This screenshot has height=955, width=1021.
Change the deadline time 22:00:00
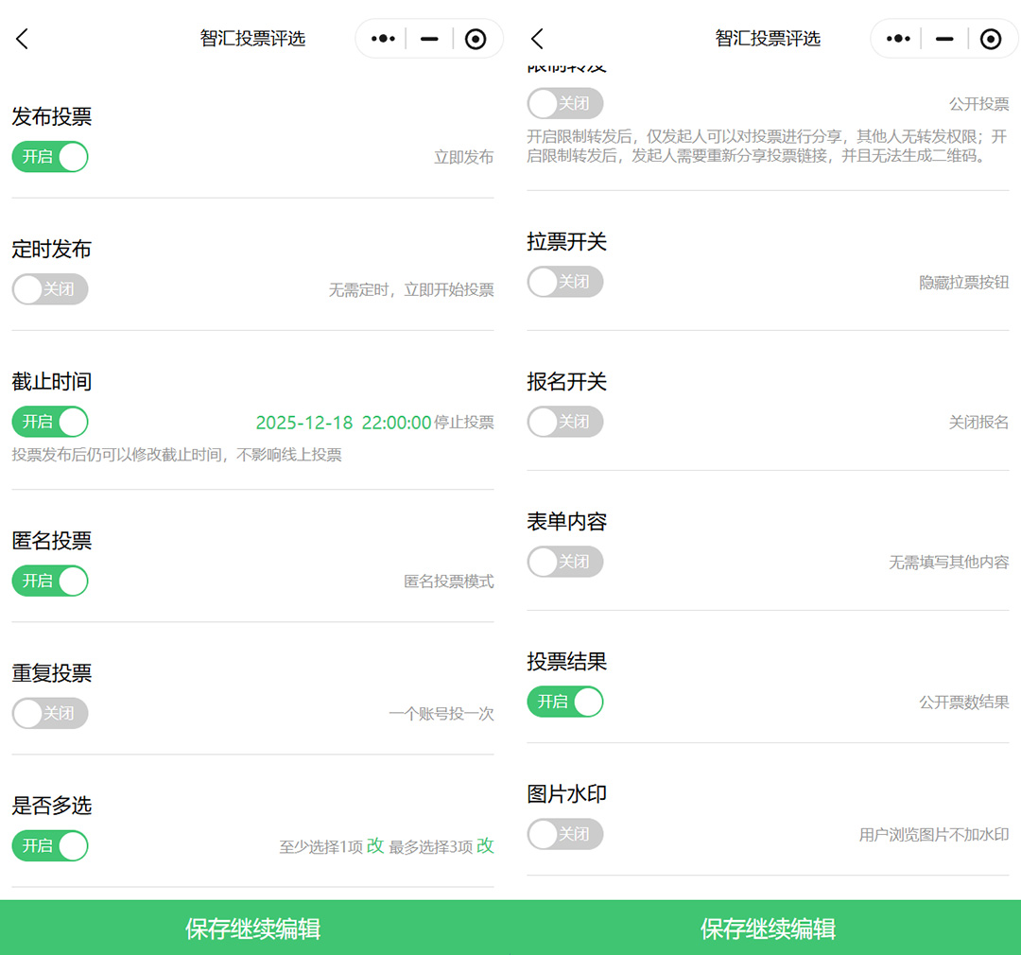coord(396,423)
